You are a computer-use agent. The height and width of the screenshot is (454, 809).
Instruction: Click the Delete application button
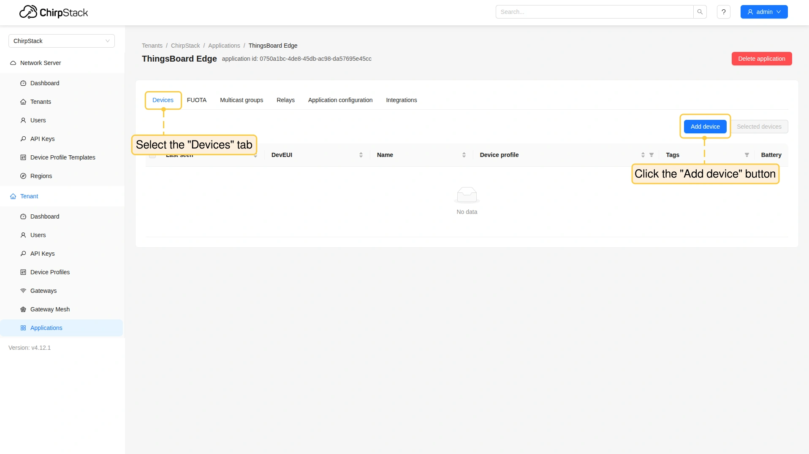762,59
